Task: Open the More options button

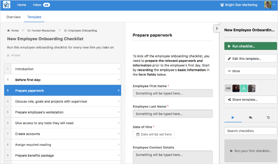Action: coord(251,71)
